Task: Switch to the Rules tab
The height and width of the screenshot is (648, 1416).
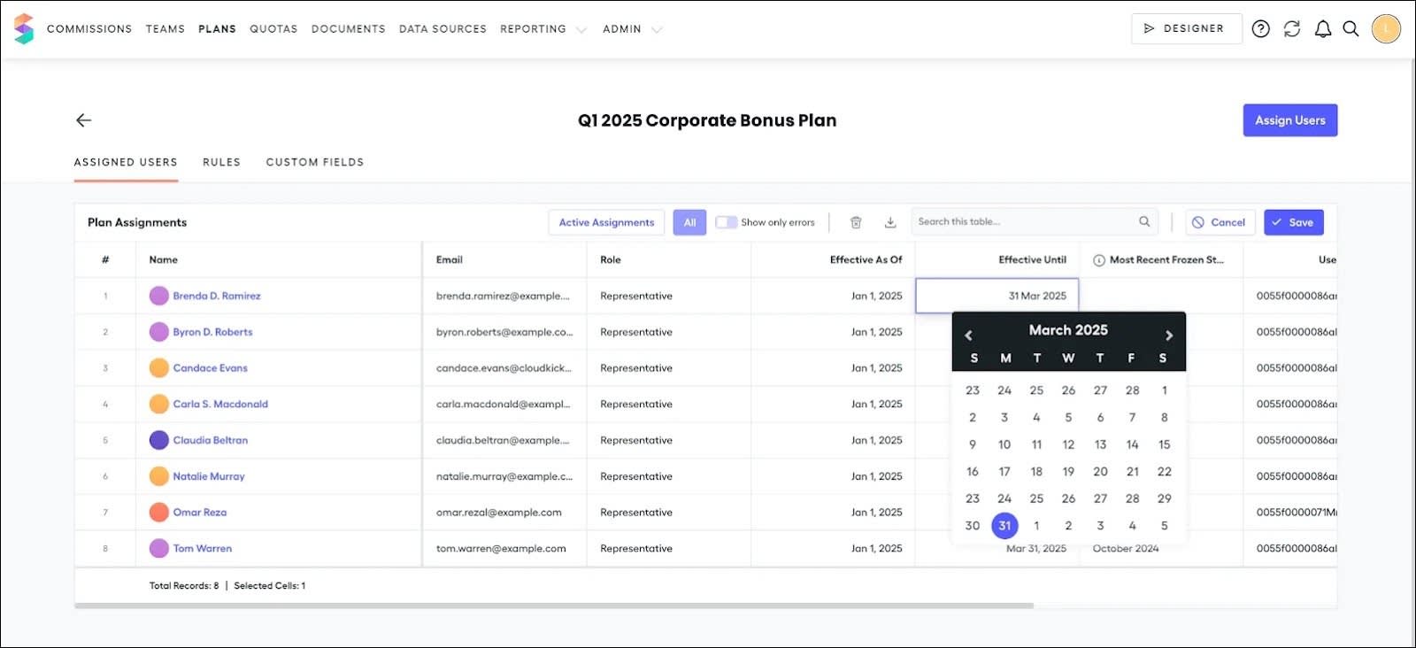Action: 221,163
